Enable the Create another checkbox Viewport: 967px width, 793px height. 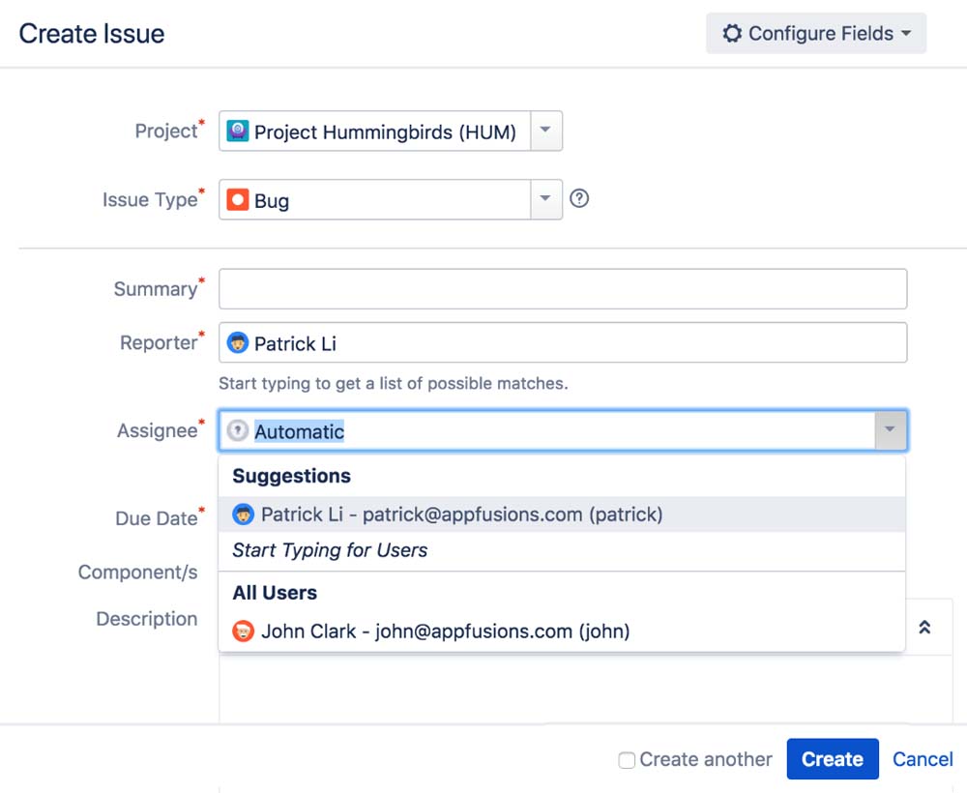tap(627, 760)
